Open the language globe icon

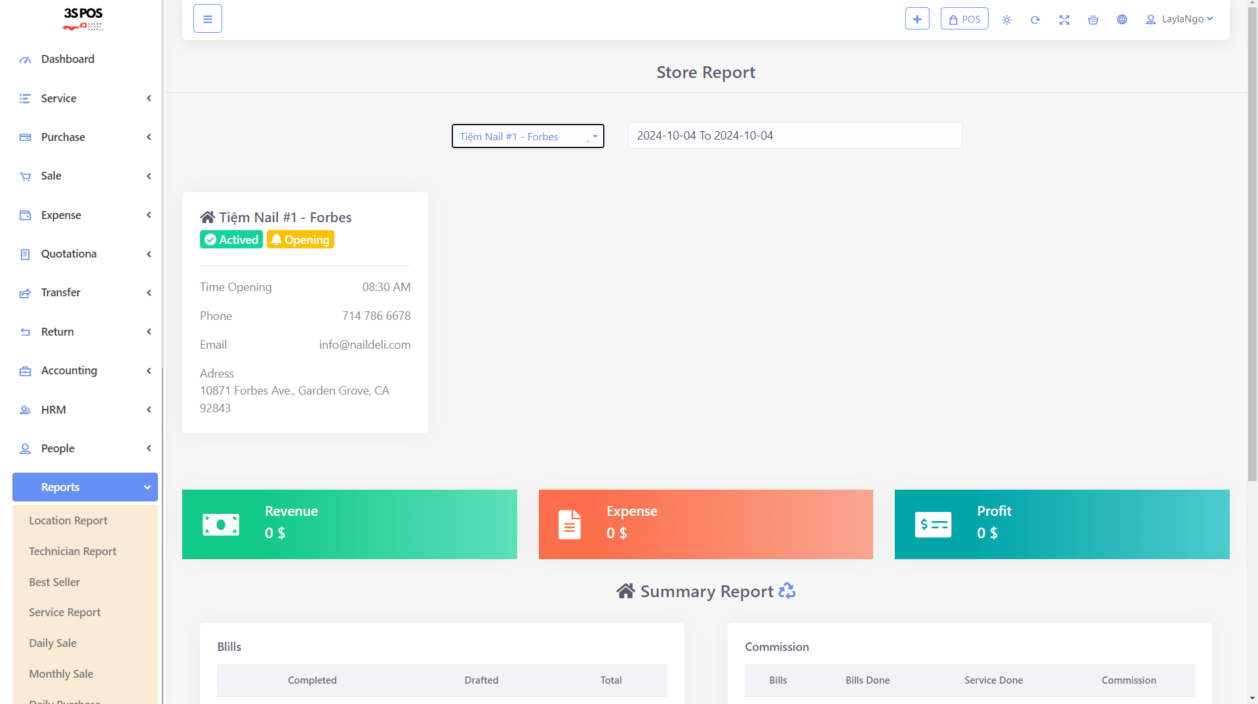tap(1122, 20)
